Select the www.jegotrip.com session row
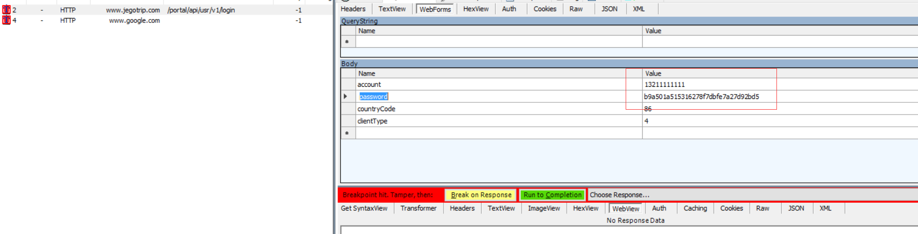 [166, 10]
